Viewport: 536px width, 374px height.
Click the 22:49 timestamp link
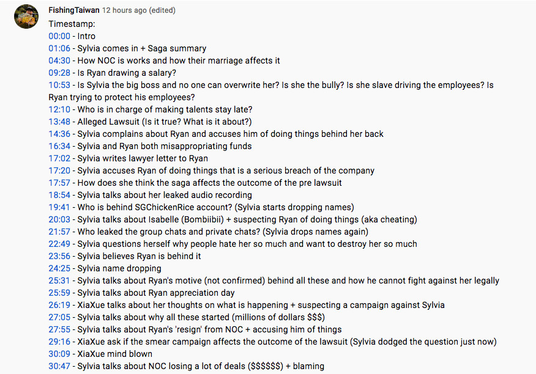coord(59,244)
